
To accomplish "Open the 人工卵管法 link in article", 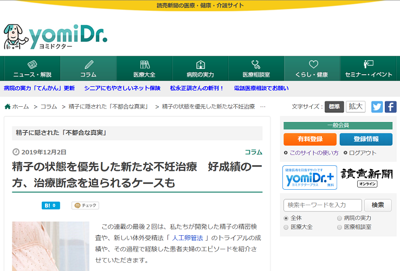I will click(188, 238).
